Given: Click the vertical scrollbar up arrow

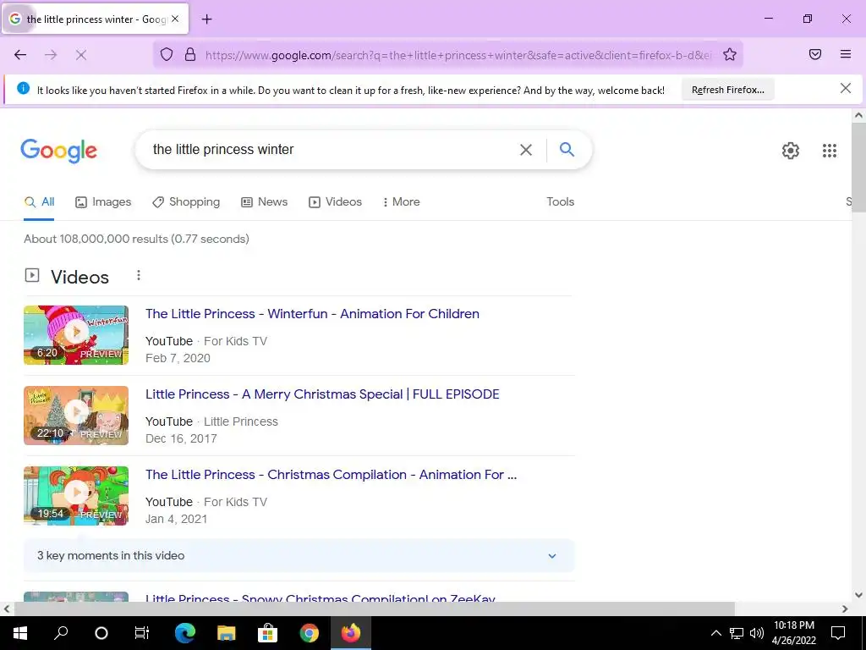Looking at the screenshot, I should click(858, 115).
